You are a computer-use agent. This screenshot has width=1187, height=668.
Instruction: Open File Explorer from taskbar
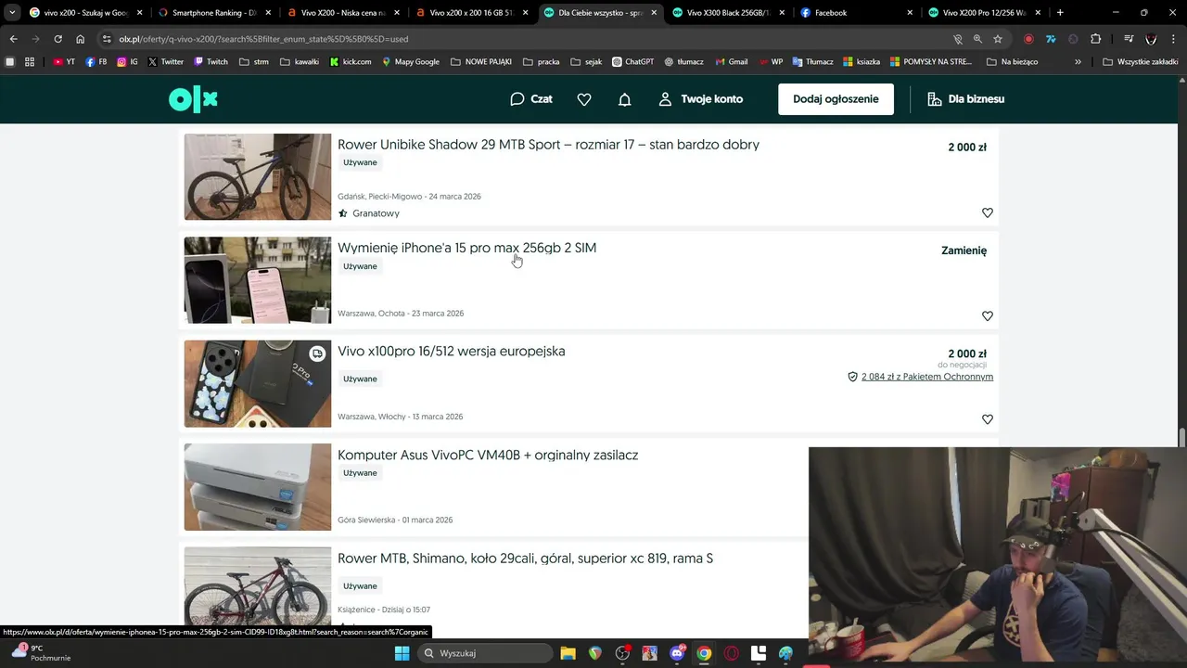(568, 653)
